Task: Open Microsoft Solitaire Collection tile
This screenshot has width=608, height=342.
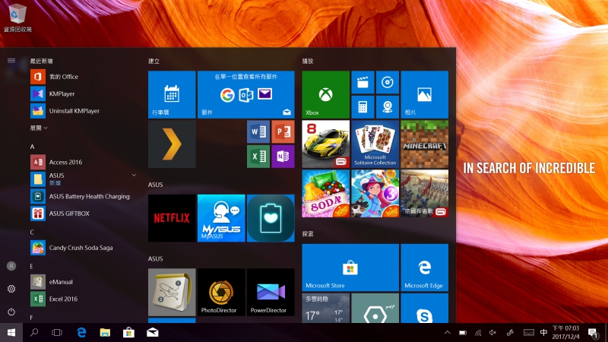Action: pyautogui.click(x=375, y=144)
